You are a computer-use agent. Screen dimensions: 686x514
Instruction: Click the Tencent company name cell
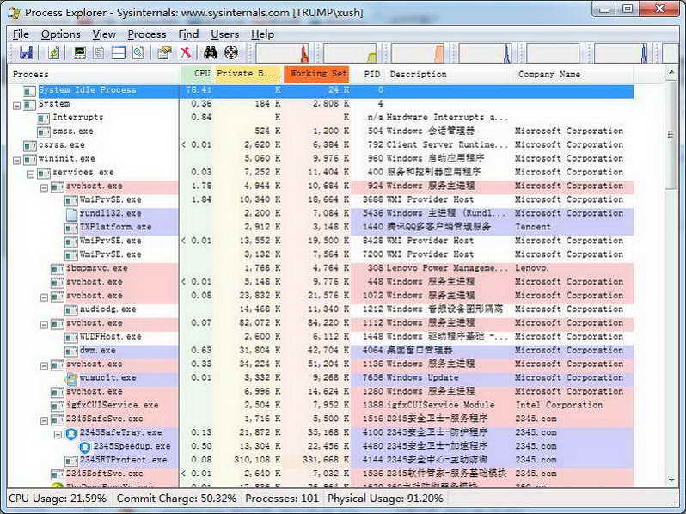533,227
